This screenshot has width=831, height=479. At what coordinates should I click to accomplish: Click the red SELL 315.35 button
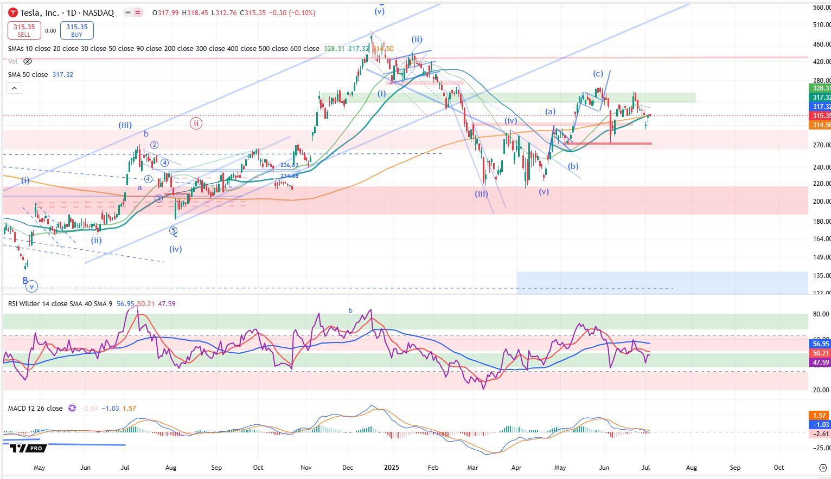tap(24, 30)
